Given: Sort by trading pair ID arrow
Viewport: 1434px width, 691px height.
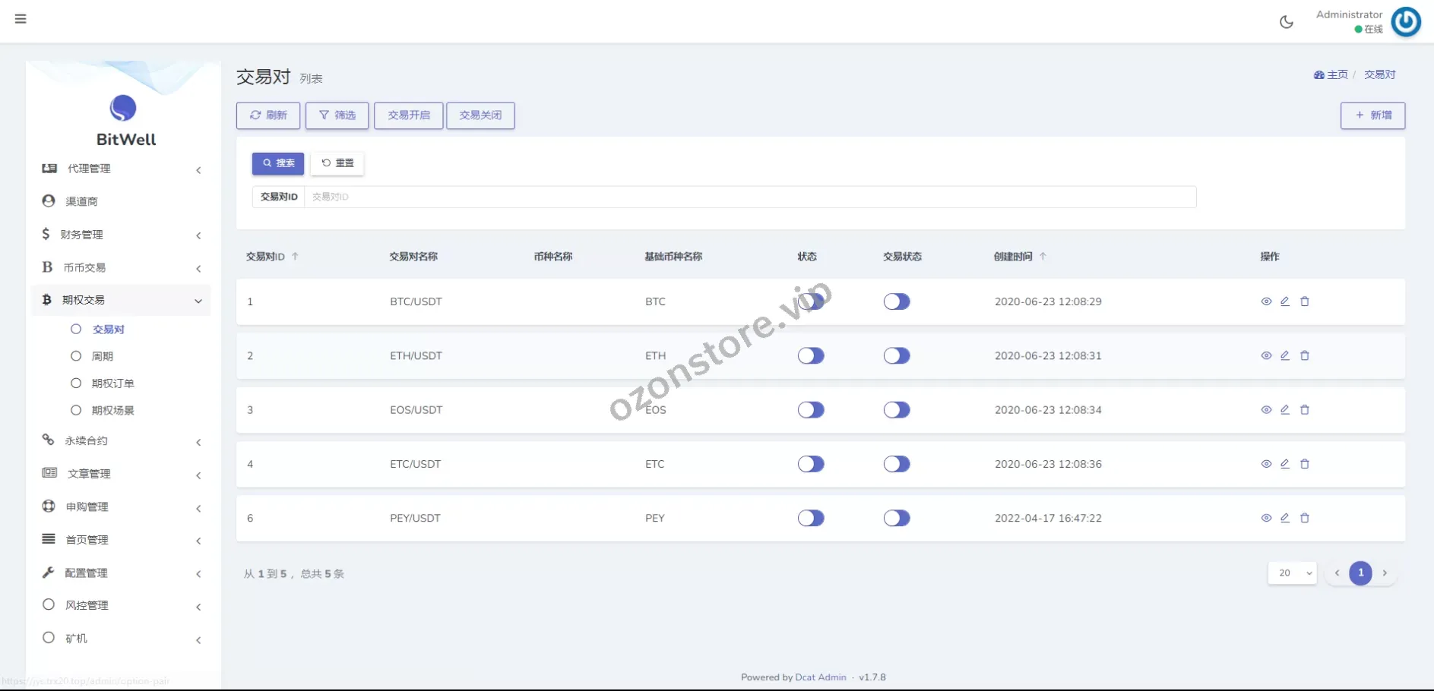Looking at the screenshot, I should coord(295,257).
